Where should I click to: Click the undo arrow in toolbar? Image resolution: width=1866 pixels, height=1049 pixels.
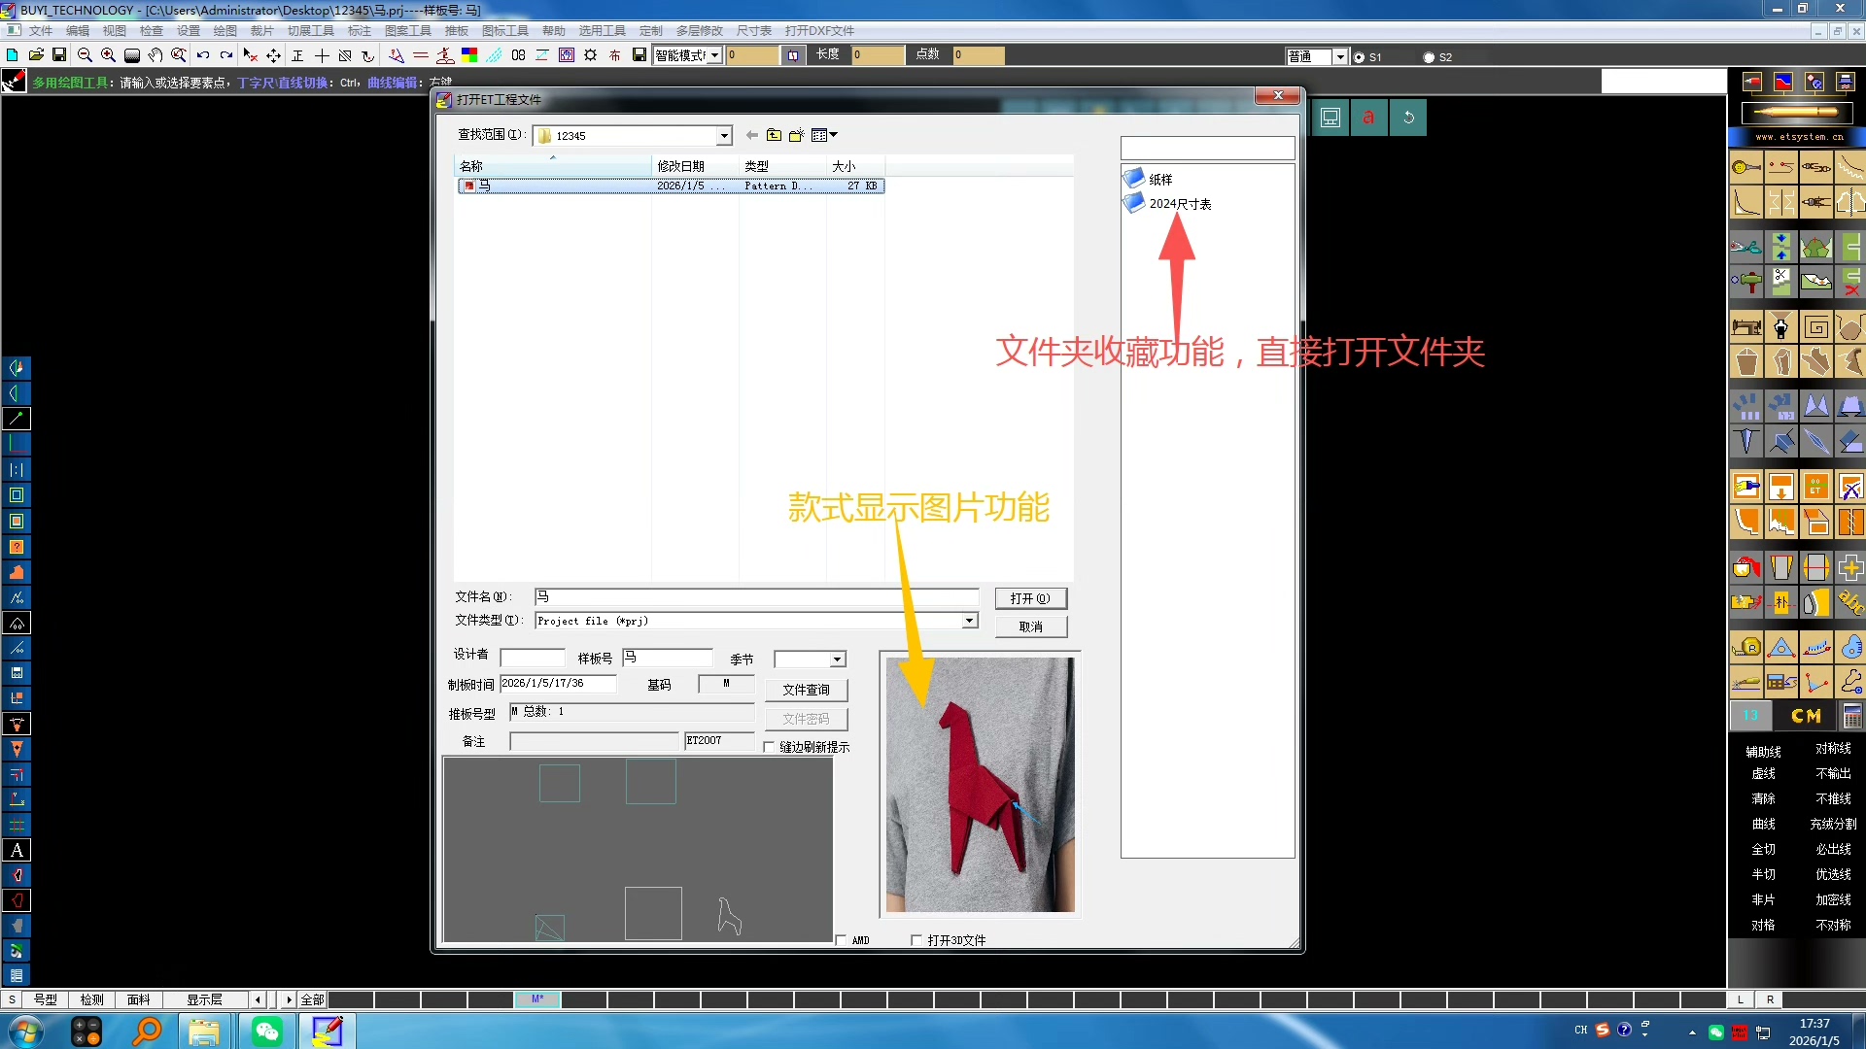pos(202,55)
